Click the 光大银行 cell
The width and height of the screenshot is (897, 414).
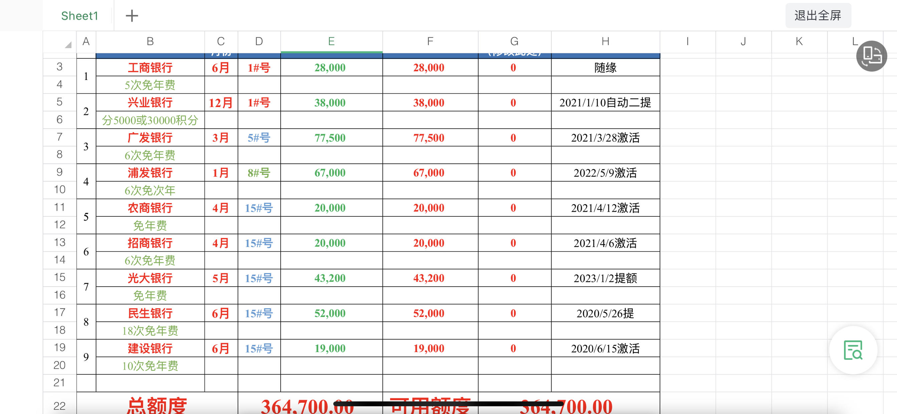coord(150,278)
